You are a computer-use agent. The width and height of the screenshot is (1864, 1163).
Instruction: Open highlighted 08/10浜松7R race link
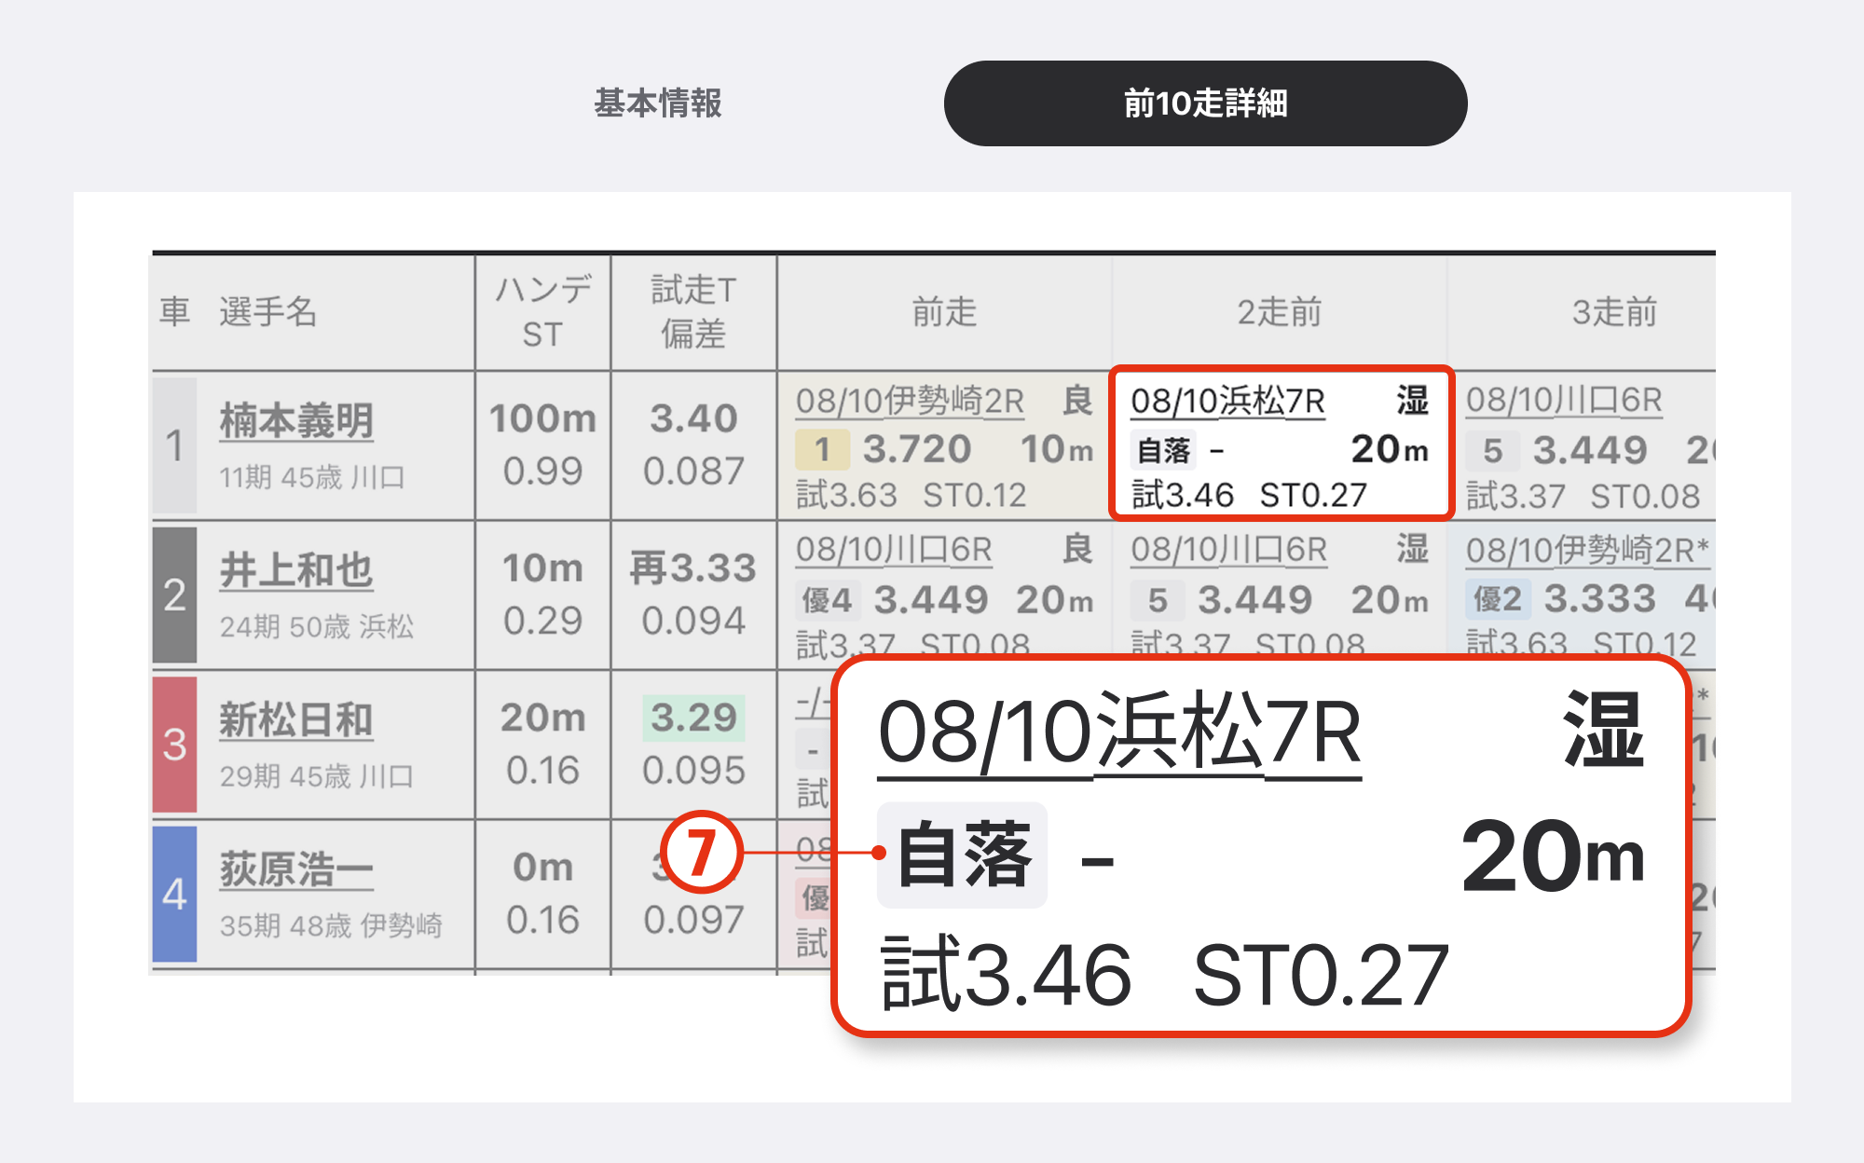click(1227, 401)
